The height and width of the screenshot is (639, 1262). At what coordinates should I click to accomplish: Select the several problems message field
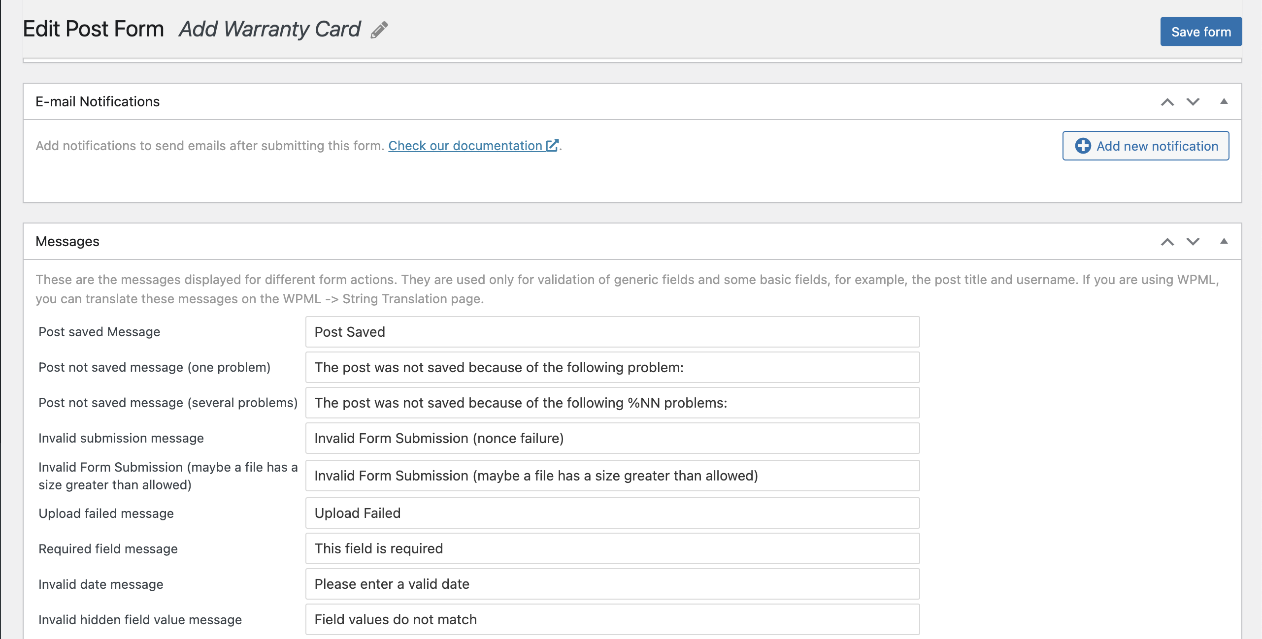tap(612, 403)
